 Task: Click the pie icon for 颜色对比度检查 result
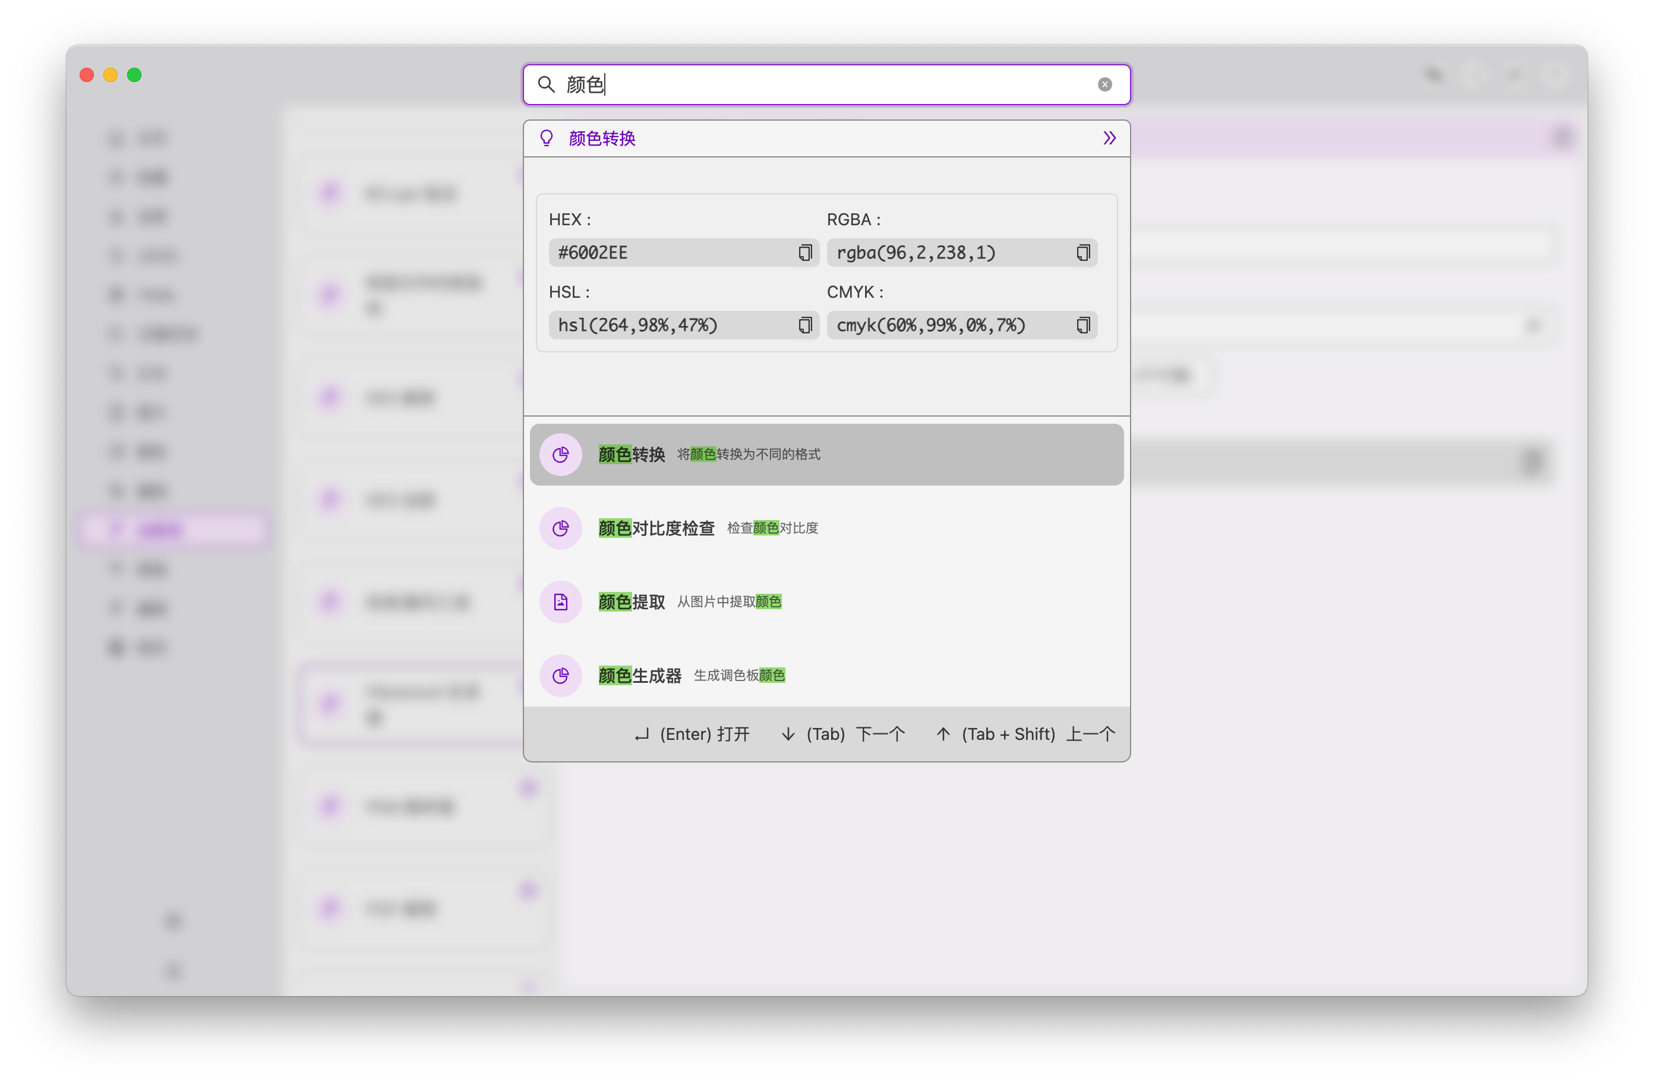point(560,528)
